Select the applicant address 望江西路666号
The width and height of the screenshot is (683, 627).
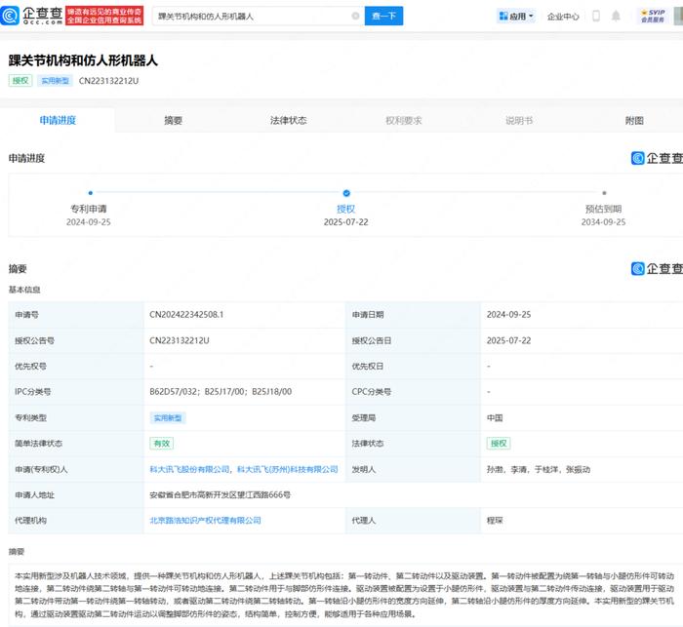pyautogui.click(x=220, y=495)
